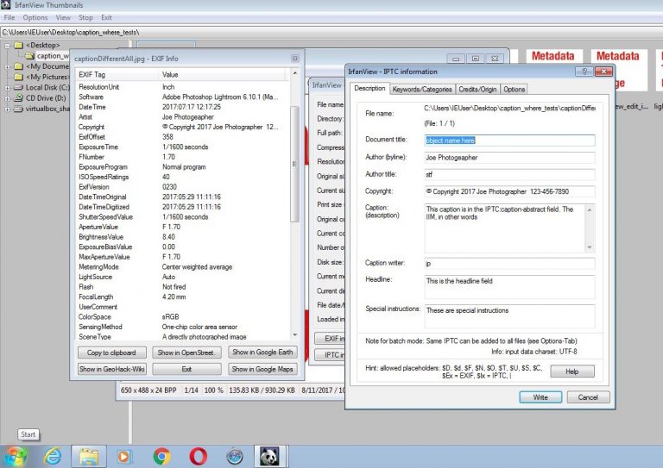Open the Options menu in IrfanView Thumbnails
The image size is (663, 468).
coord(35,17)
